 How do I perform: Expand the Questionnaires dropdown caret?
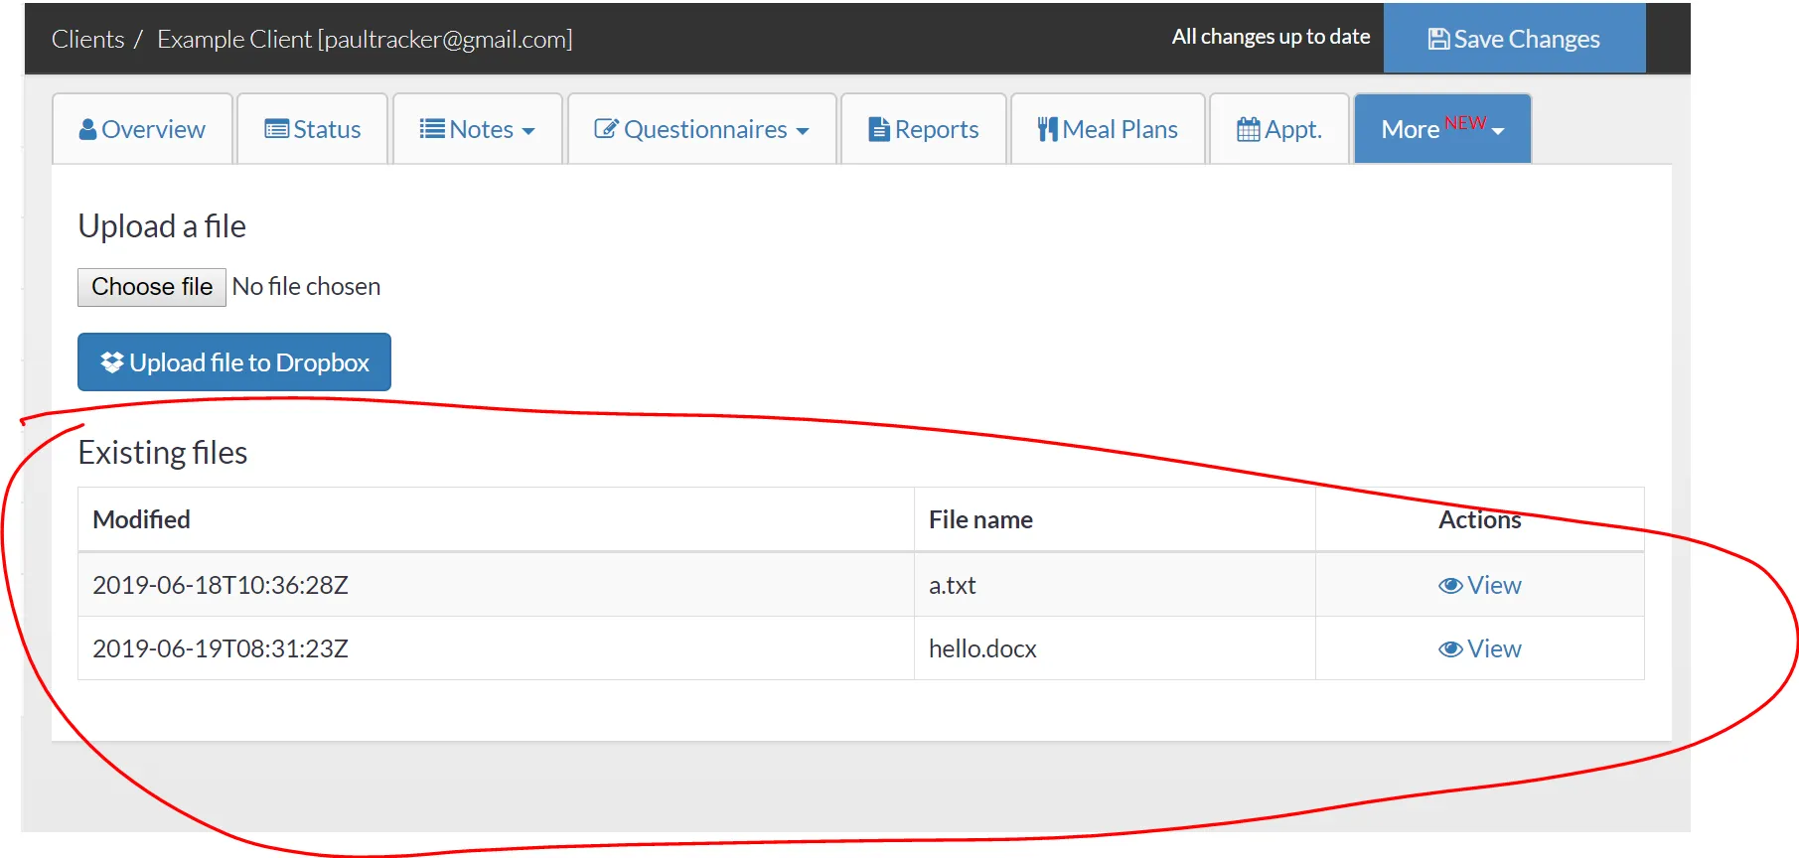tap(803, 131)
